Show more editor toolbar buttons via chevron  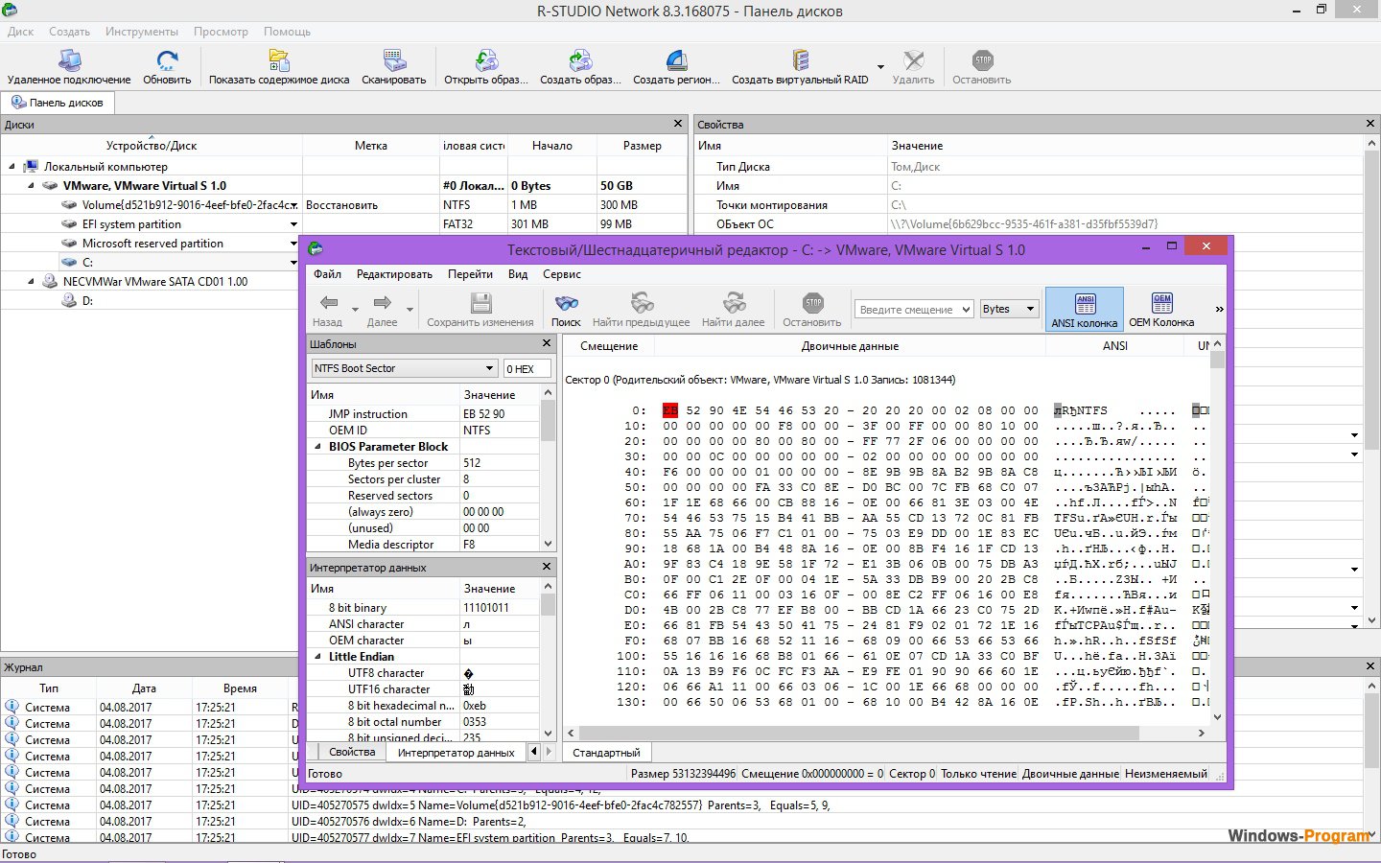tap(1219, 309)
